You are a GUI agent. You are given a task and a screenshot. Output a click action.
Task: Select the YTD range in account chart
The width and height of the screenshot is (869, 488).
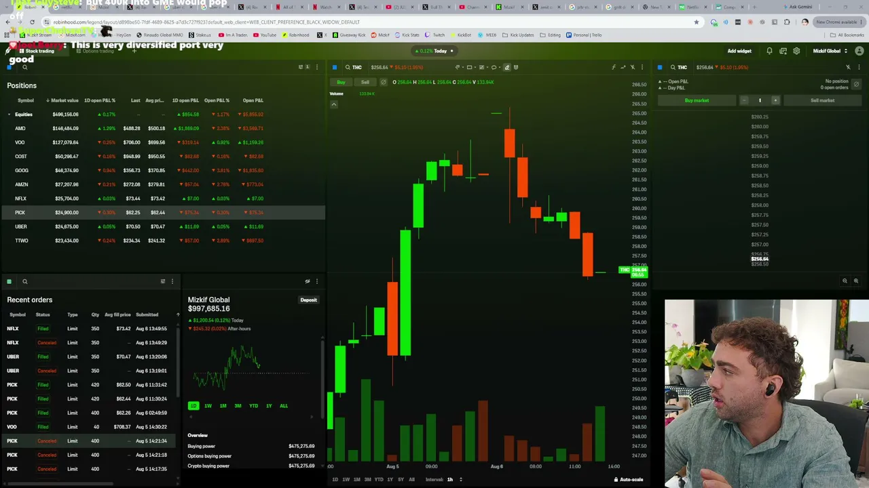253,406
